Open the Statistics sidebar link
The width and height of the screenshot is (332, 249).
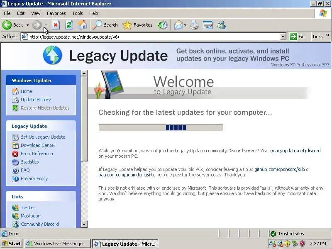click(30, 162)
